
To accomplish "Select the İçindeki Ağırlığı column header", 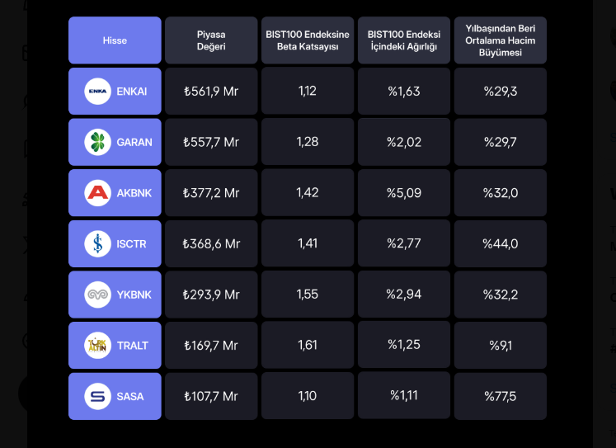I will 404,40.
